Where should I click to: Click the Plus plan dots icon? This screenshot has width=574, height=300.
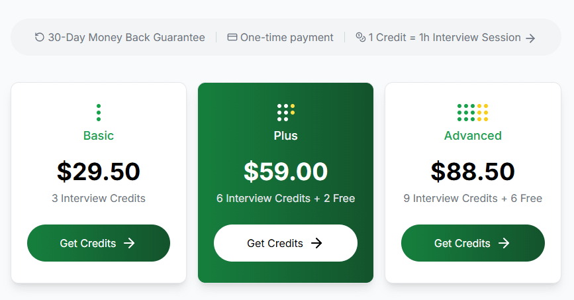click(x=286, y=113)
